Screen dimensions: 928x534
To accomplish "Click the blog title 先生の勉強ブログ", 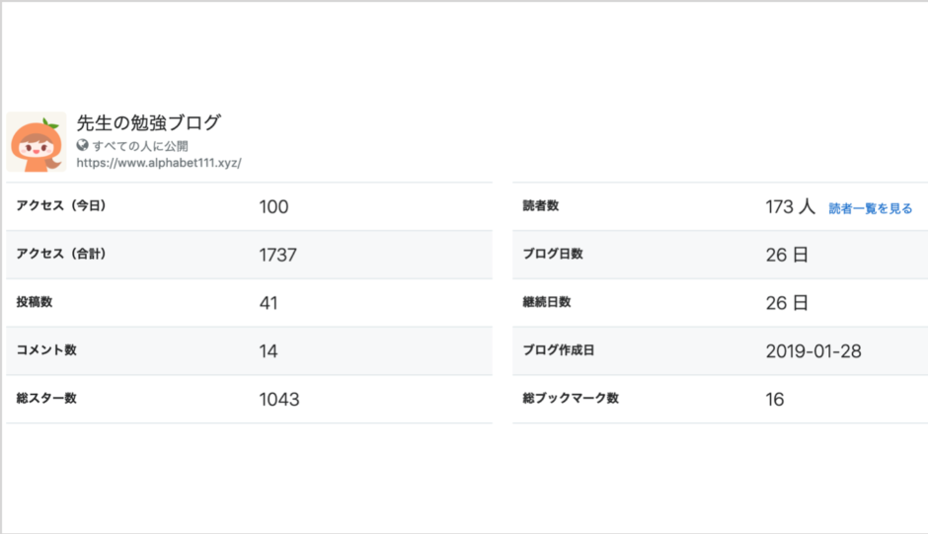I will point(148,122).
